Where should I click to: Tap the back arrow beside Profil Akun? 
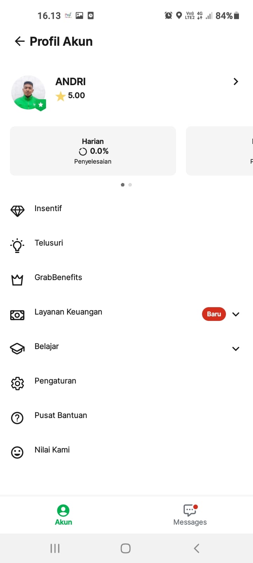tap(20, 42)
